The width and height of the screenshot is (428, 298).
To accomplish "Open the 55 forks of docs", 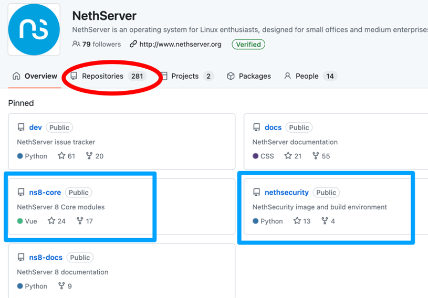I will pyautogui.click(x=321, y=156).
